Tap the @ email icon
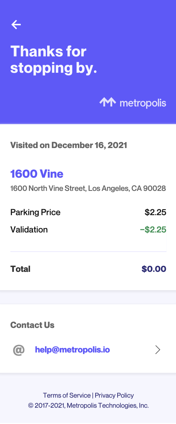Image resolution: width=176 pixels, height=424 pixels. point(19,350)
